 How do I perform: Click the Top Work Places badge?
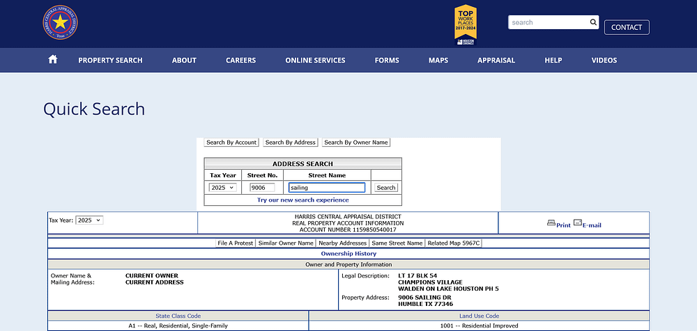pos(466,25)
